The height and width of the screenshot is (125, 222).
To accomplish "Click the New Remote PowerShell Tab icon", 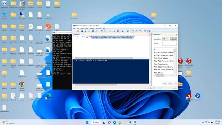I will pyautogui.click(x=122, y=31).
